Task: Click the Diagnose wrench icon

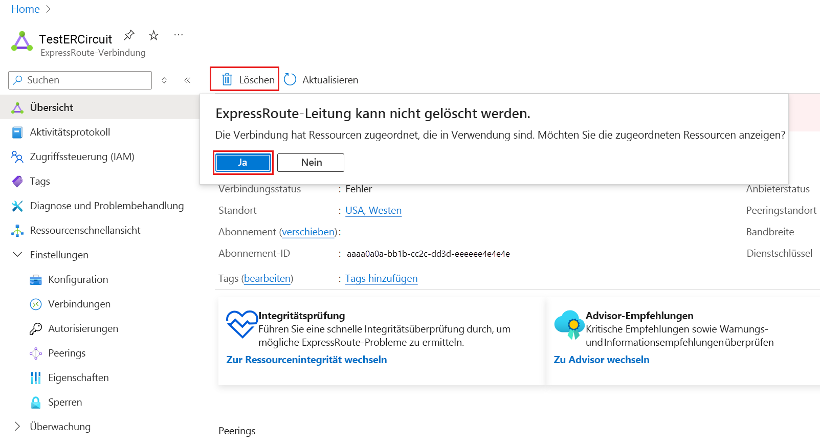Action: [17, 206]
